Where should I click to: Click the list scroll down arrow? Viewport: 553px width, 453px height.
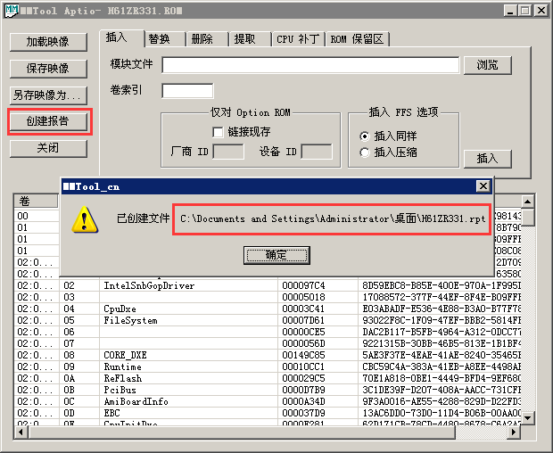pos(528,418)
